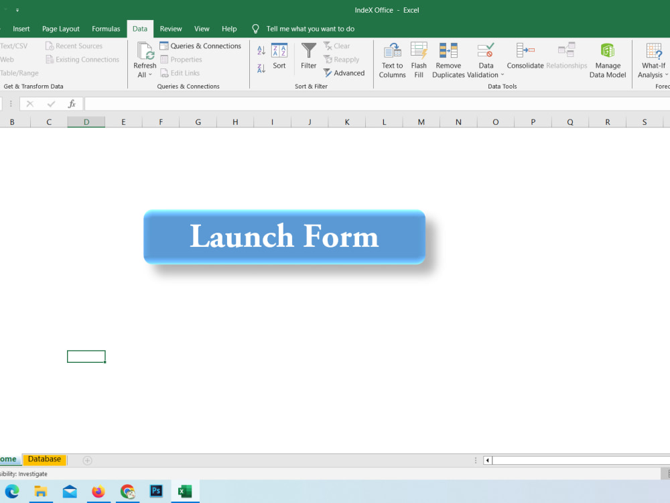Viewport: 670px width, 503px height.
Task: Click Recent Sources button
Action: [x=74, y=46]
